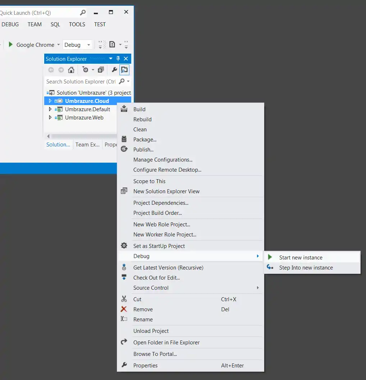Expand the Debug submenu arrow
Image resolution: width=366 pixels, height=380 pixels.
pyautogui.click(x=258, y=256)
